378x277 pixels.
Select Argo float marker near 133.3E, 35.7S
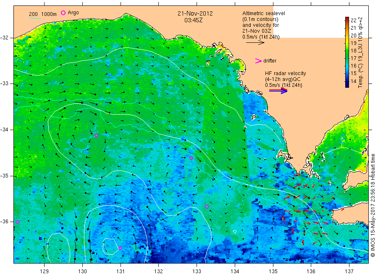click(207, 206)
